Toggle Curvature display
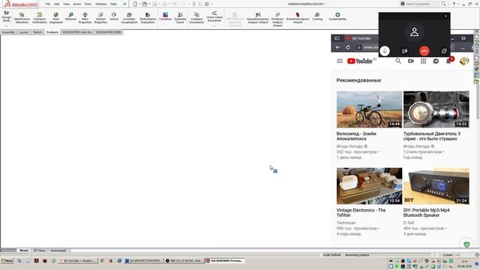480x270 pixels. coord(165,16)
